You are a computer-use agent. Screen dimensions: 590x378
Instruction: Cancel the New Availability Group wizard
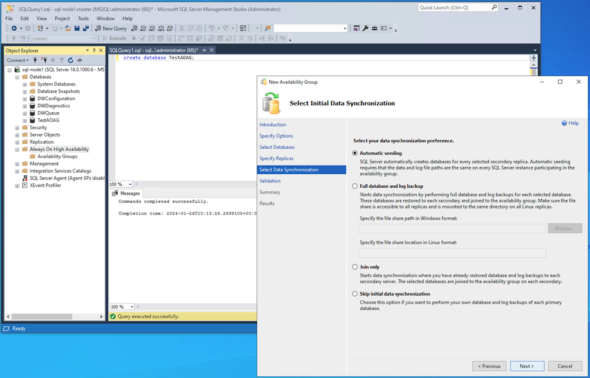[565, 366]
